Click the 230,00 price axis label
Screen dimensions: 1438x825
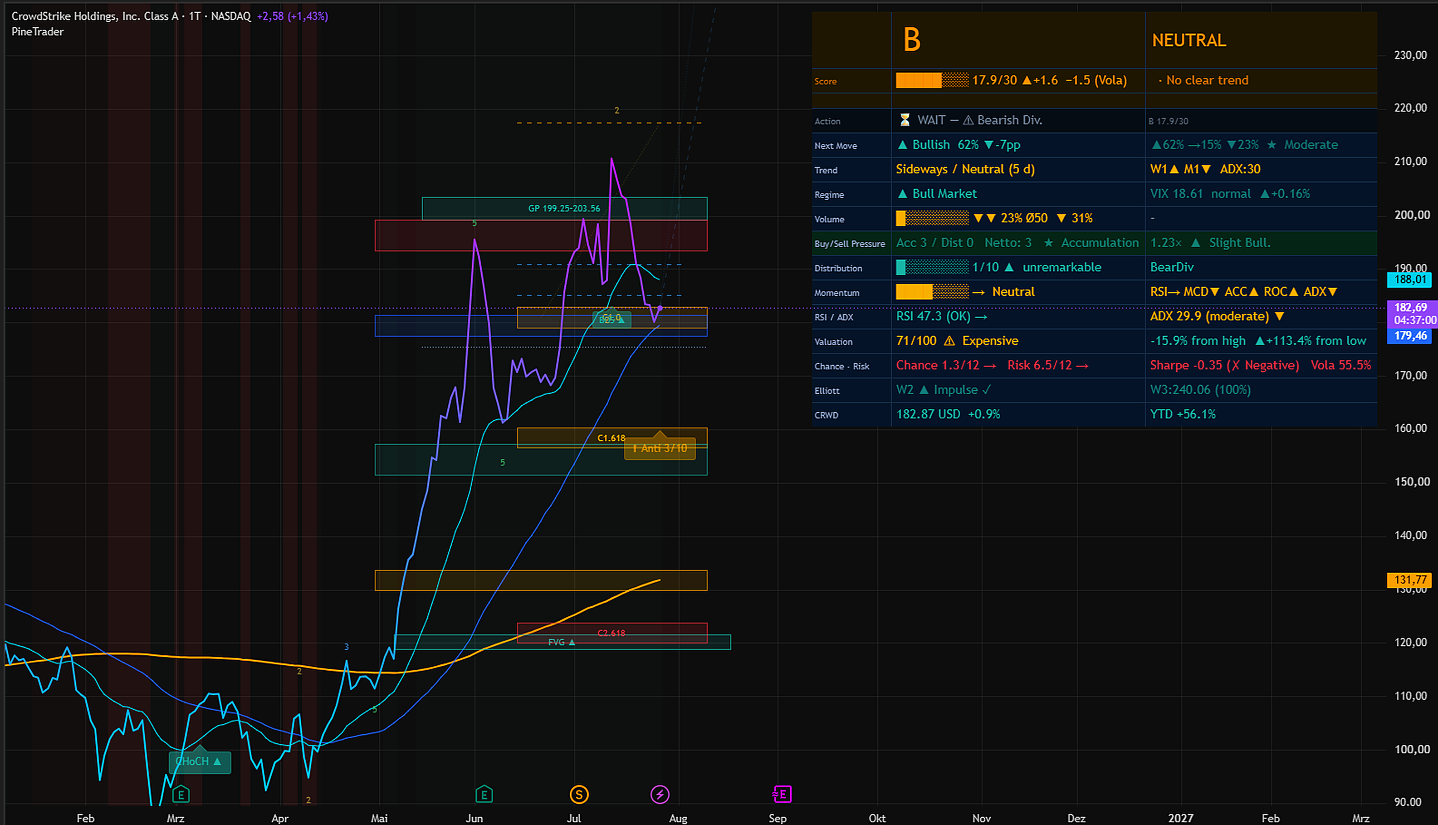(x=1410, y=55)
